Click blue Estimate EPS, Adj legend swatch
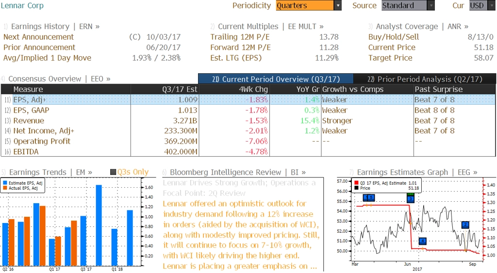This screenshot has width=497, height=273. (x=5, y=183)
